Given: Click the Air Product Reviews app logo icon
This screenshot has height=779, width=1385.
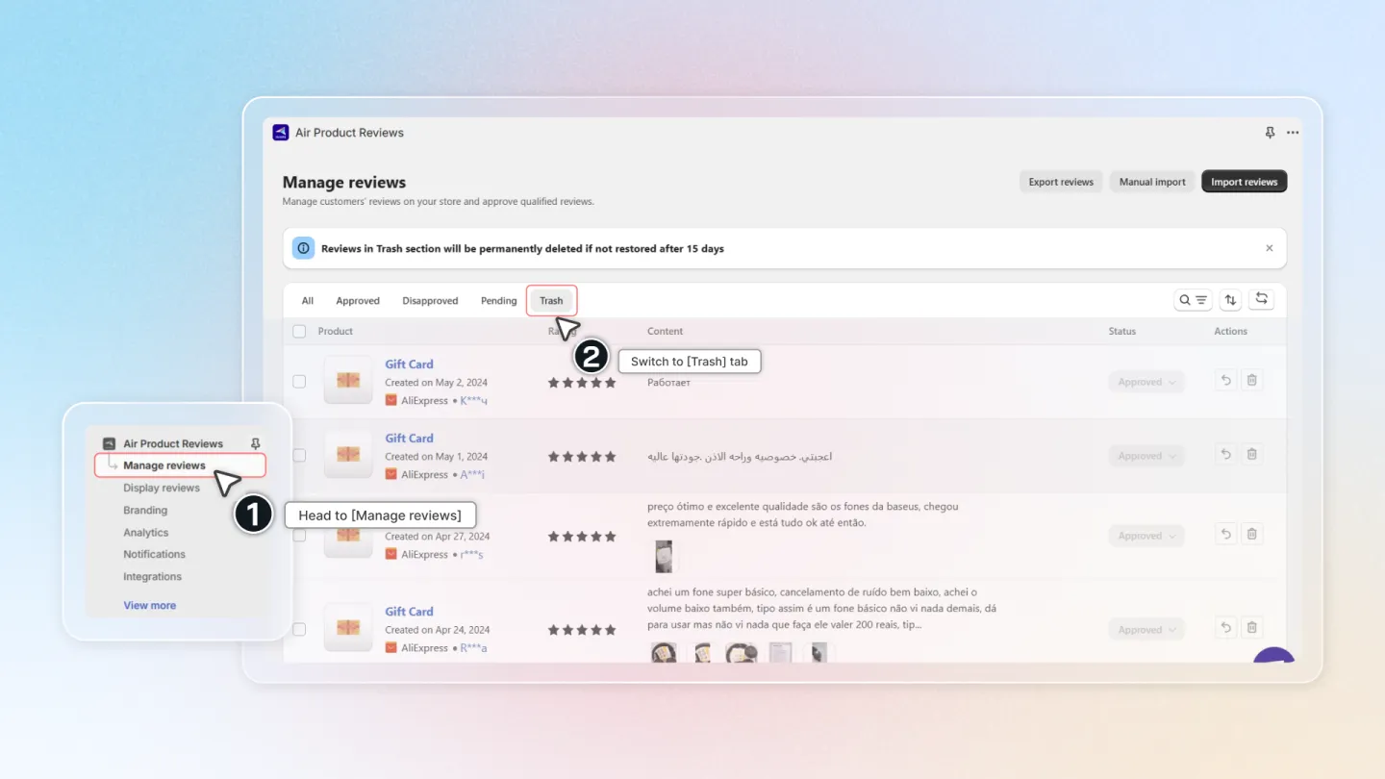Looking at the screenshot, I should pyautogui.click(x=281, y=133).
